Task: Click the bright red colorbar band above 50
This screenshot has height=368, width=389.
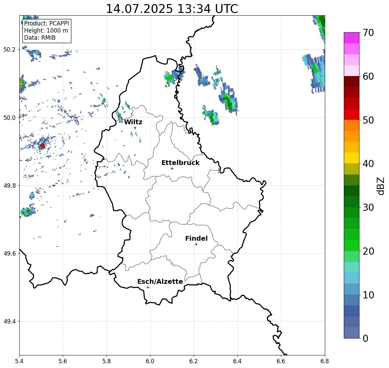Action: [352, 114]
